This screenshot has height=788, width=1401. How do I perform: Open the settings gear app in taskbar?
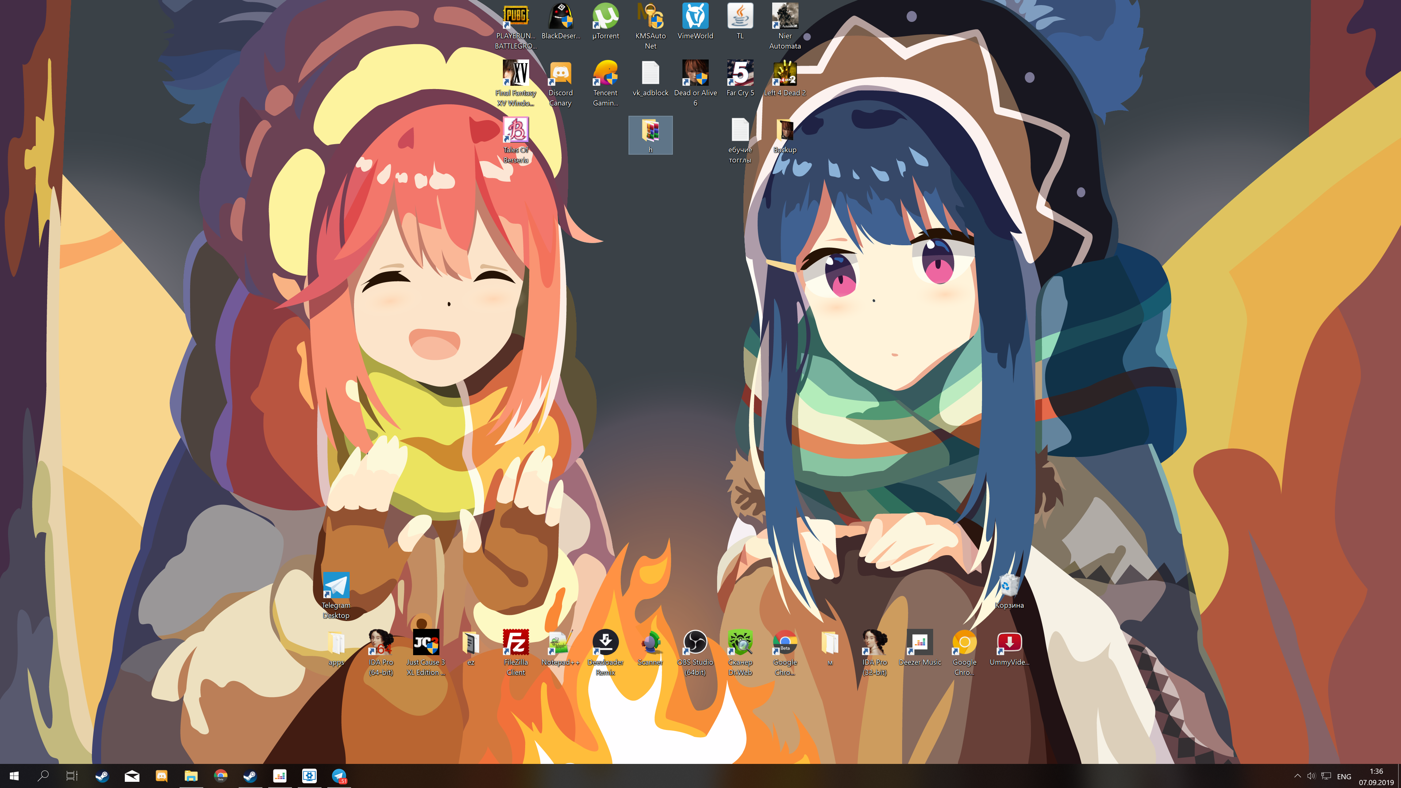click(x=309, y=776)
